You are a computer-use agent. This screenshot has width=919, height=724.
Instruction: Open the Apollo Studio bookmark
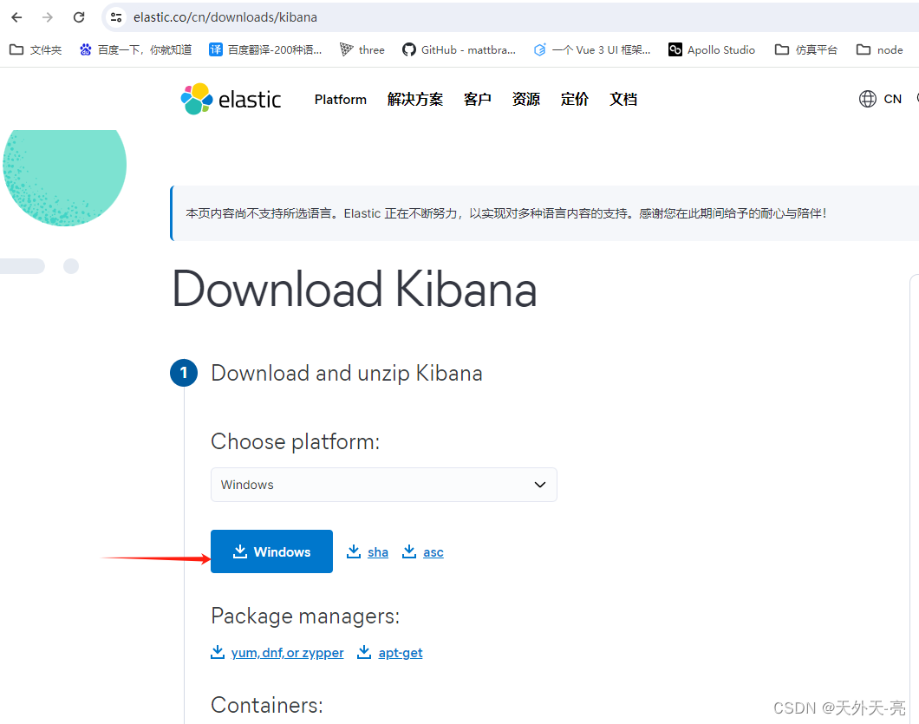[x=712, y=49]
